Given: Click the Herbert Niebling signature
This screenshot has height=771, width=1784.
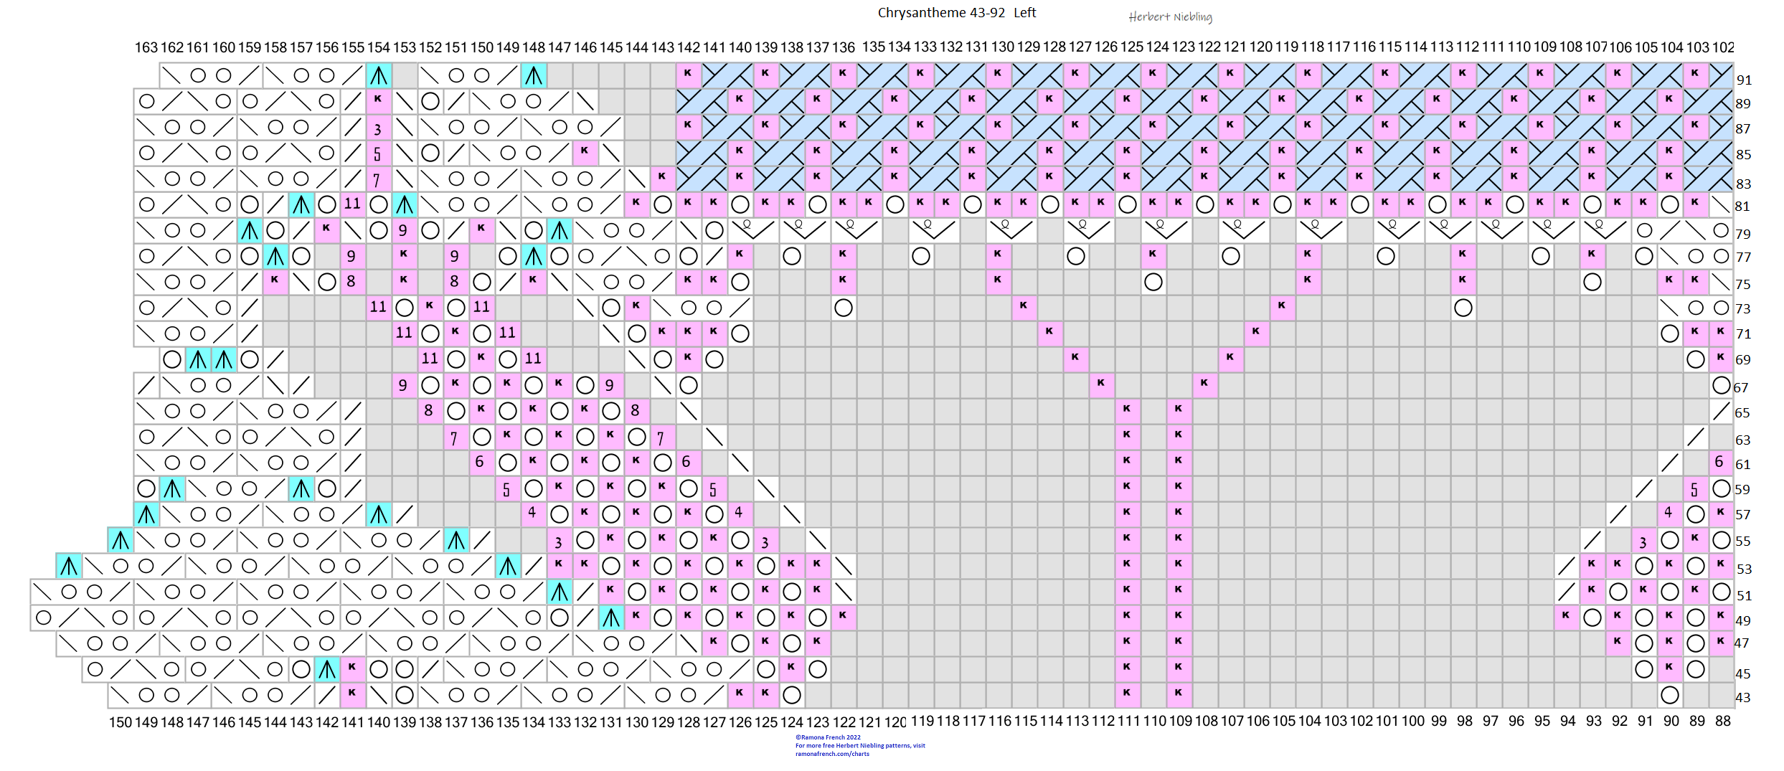Looking at the screenshot, I should point(1170,16).
